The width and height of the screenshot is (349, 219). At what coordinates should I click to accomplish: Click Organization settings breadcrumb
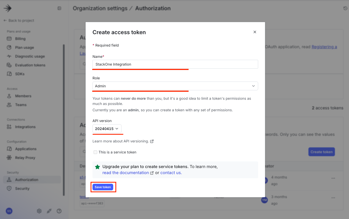click(100, 8)
